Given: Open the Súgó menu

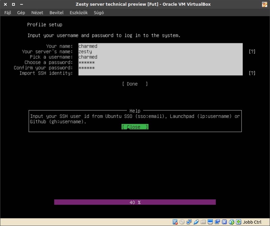Looking at the screenshot, I should (x=99, y=12).
